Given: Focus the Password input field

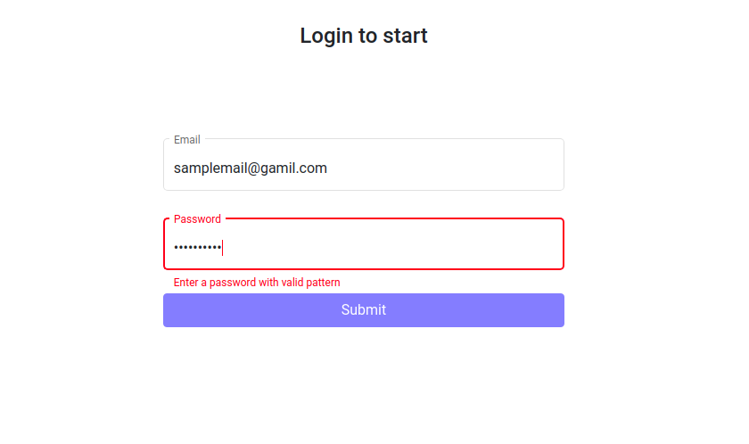Looking at the screenshot, I should [x=364, y=244].
